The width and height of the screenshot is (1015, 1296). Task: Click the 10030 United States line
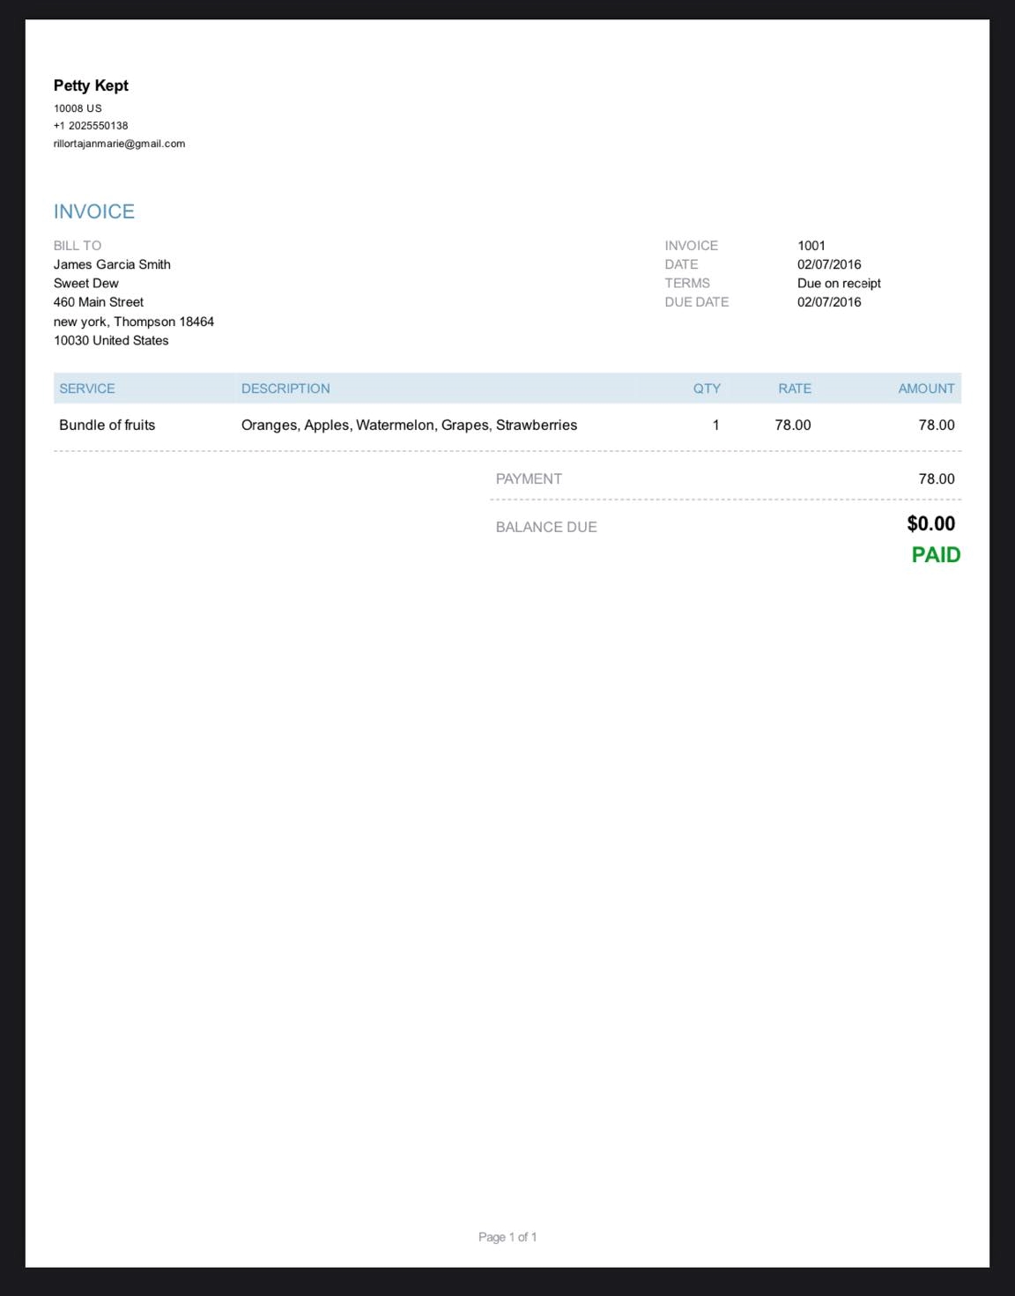coord(111,341)
